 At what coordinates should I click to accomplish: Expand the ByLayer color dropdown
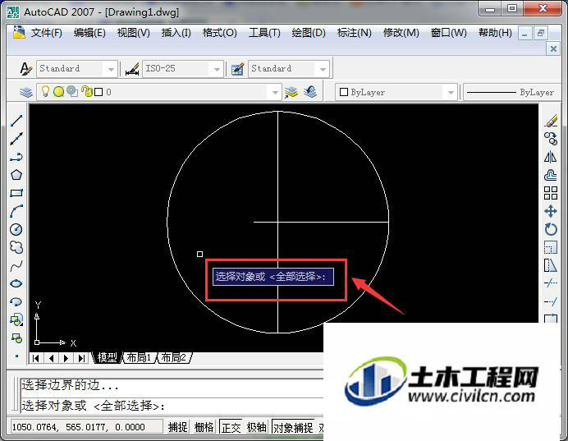pos(451,93)
